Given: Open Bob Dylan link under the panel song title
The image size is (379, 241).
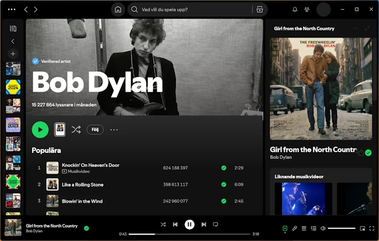Looking at the screenshot, I should 281,157.
